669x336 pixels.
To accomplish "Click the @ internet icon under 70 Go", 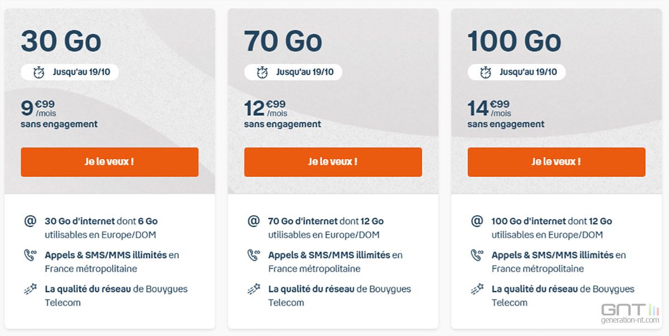I will point(254,221).
